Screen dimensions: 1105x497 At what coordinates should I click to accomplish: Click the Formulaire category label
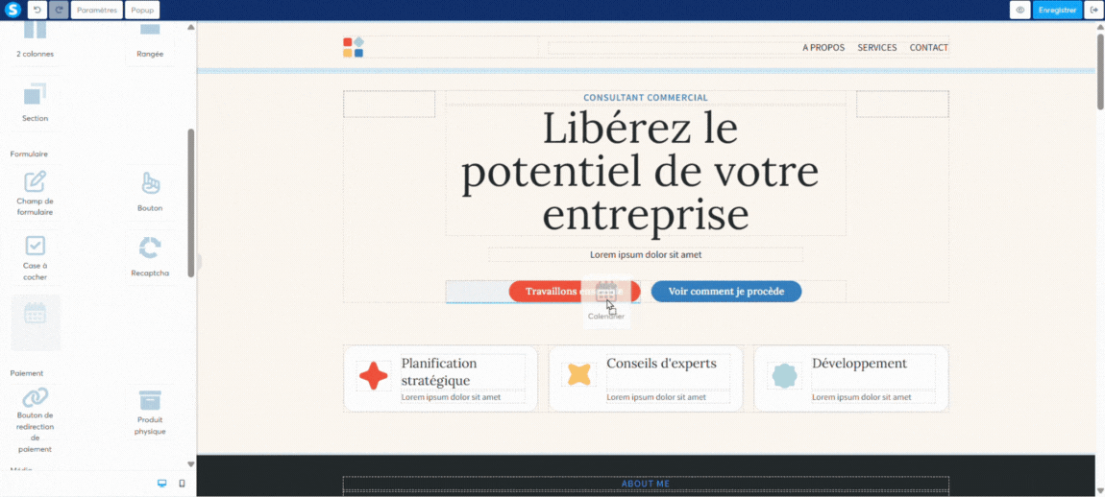pyautogui.click(x=29, y=154)
